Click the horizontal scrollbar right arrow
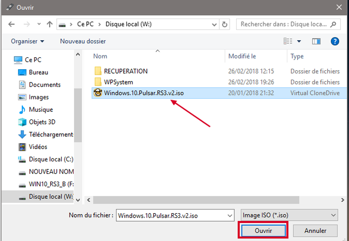 tap(342, 200)
